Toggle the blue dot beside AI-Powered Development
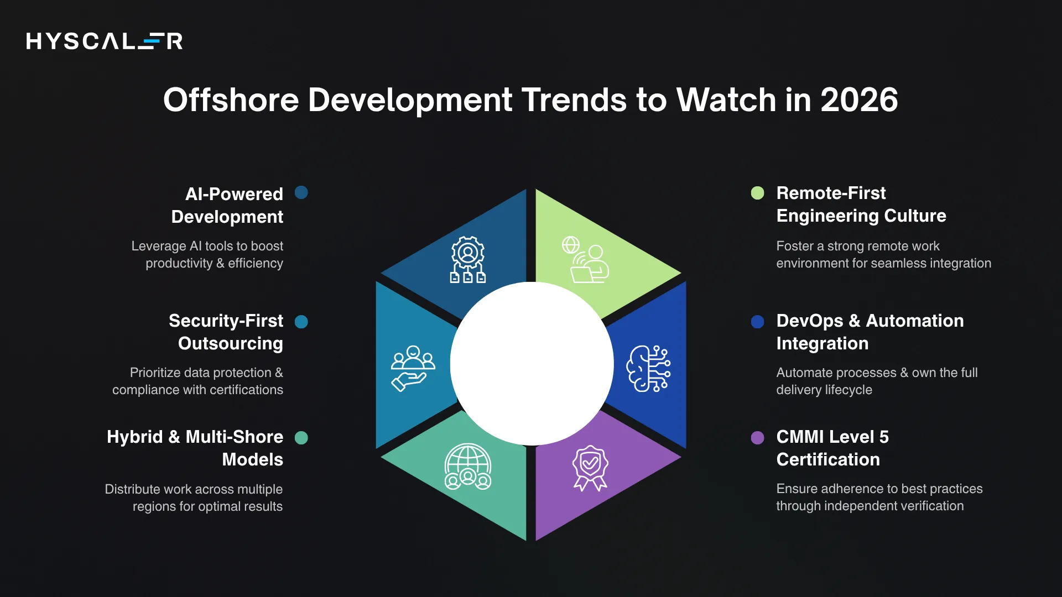 [x=301, y=193]
